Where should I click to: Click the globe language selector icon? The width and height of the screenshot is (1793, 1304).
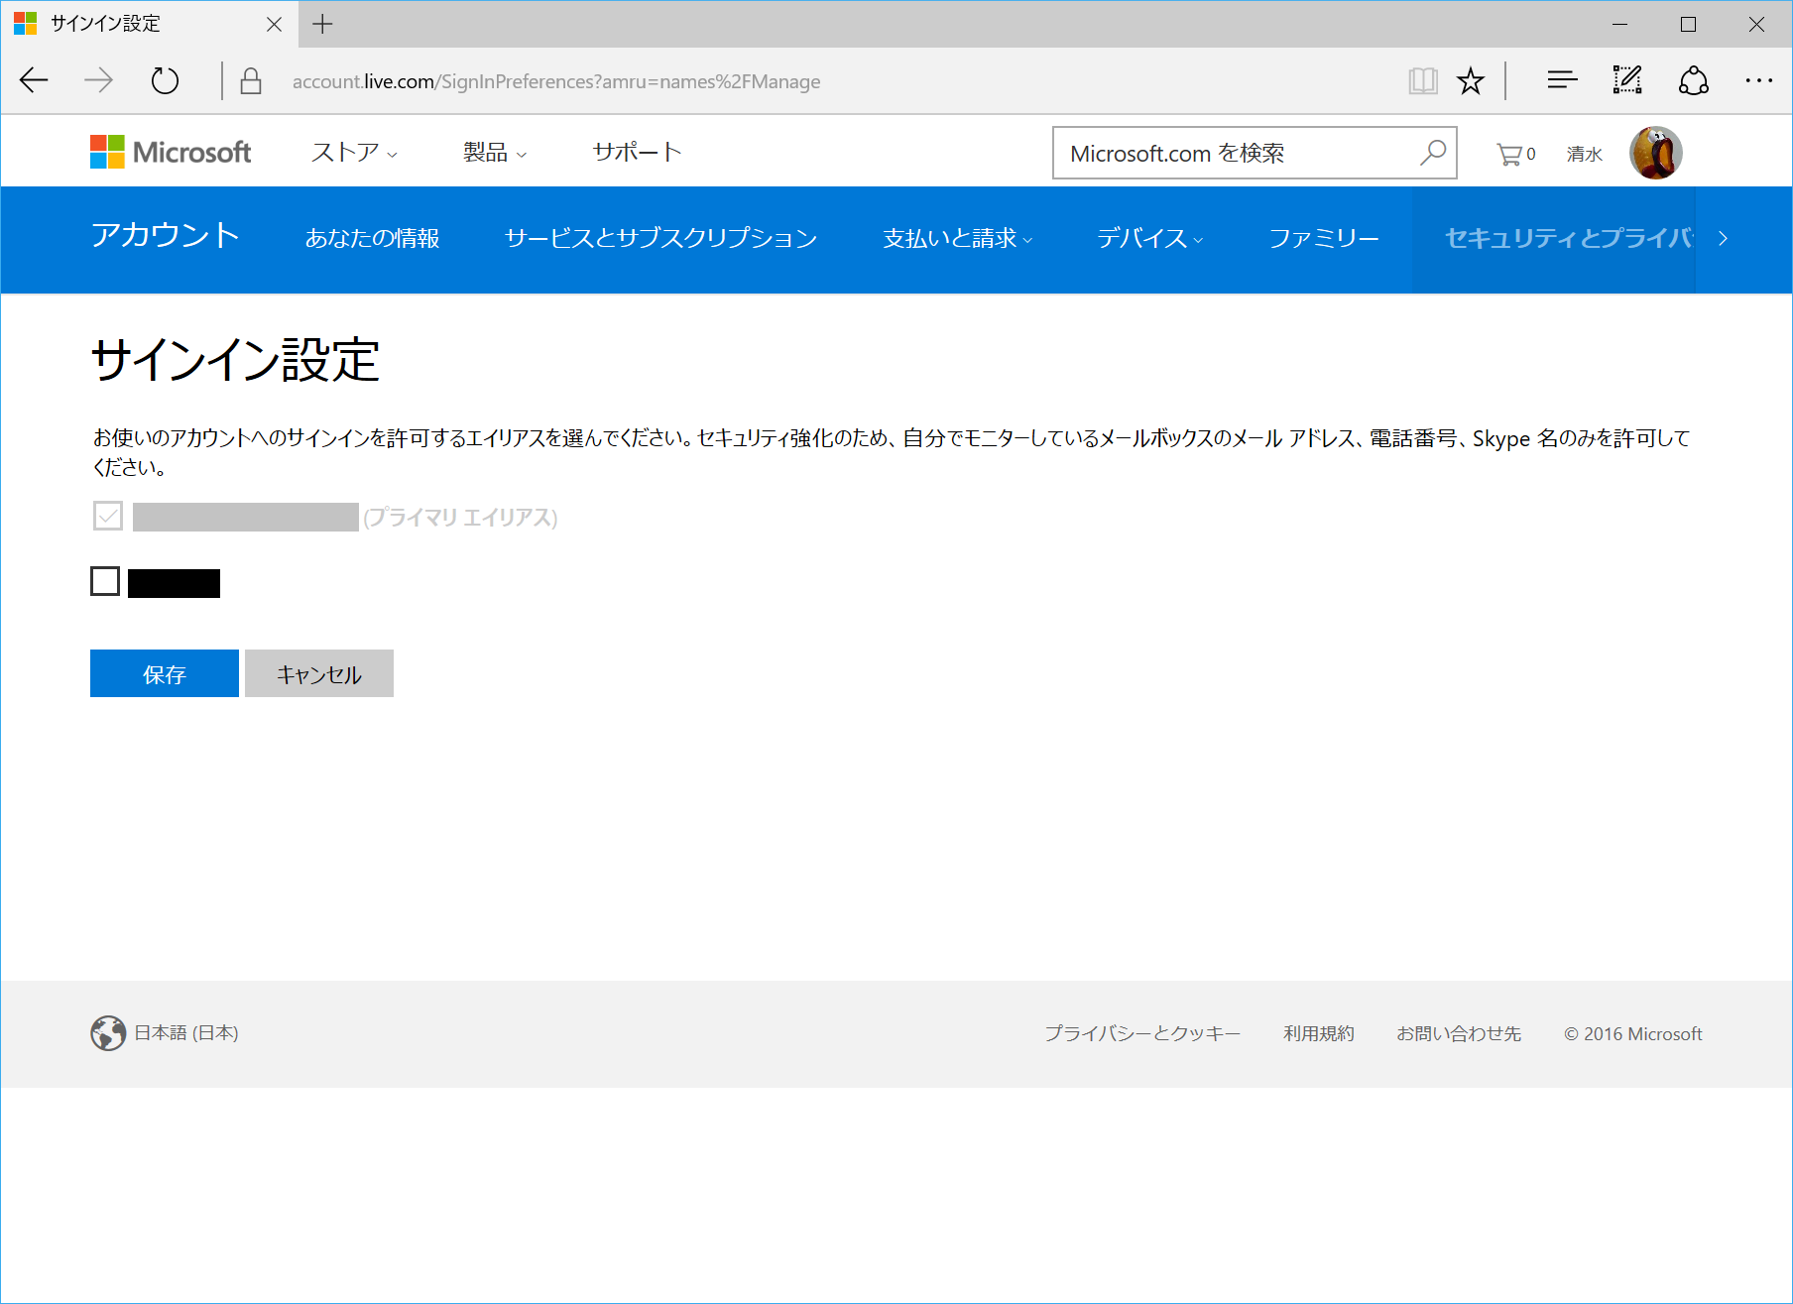[107, 1032]
